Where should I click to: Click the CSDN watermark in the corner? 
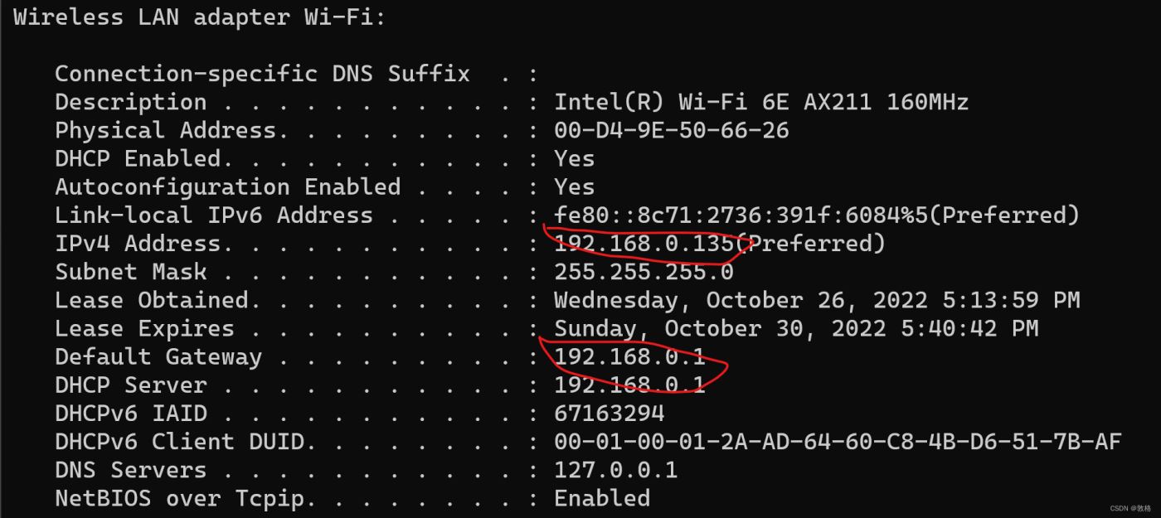[1130, 508]
